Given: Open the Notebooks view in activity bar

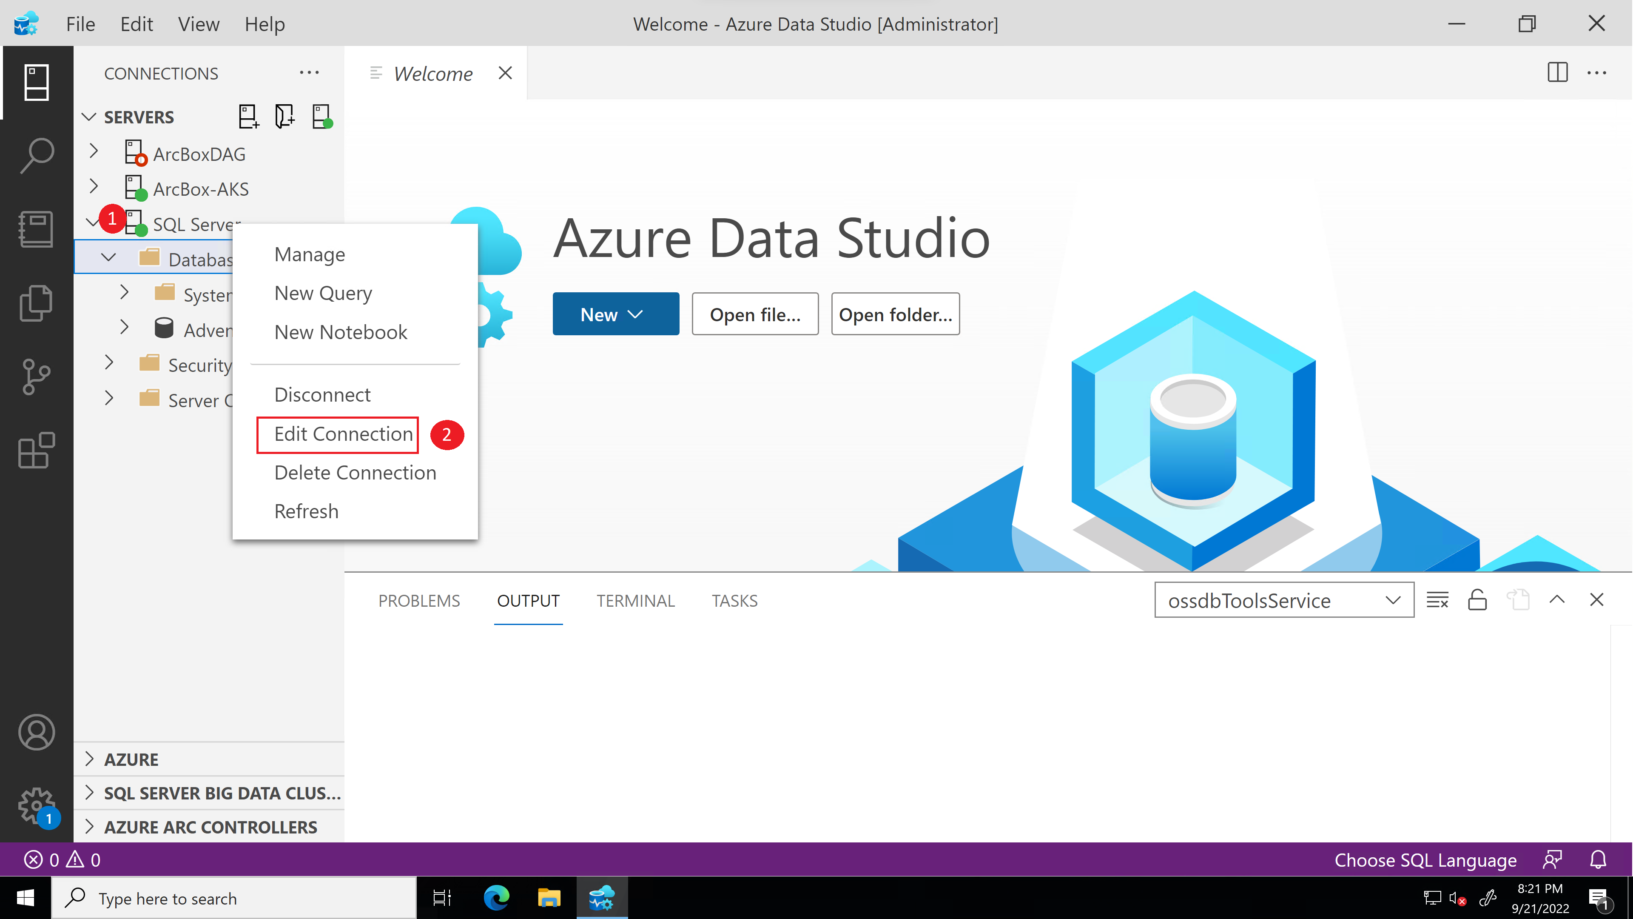Looking at the screenshot, I should click(36, 228).
